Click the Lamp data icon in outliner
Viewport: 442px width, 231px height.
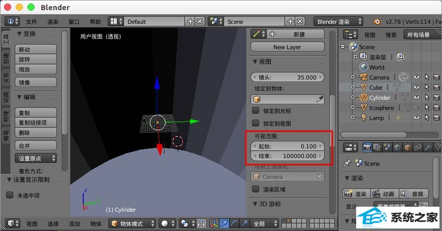[x=398, y=118]
